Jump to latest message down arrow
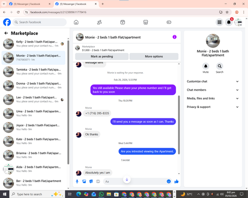Screen dimensions: 248x198 (x=127, y=180)
